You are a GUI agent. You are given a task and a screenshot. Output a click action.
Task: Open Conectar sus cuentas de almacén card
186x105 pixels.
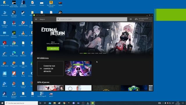point(50,69)
